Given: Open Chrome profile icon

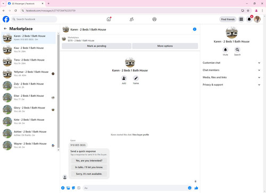Looking at the screenshot, I should pos(256,11).
